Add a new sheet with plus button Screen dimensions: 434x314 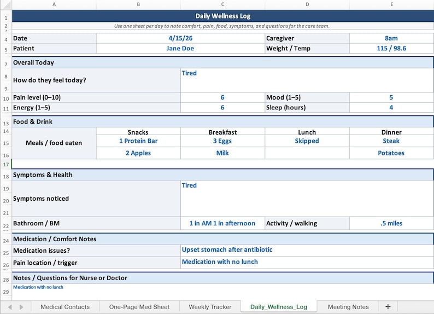pyautogui.click(x=388, y=306)
